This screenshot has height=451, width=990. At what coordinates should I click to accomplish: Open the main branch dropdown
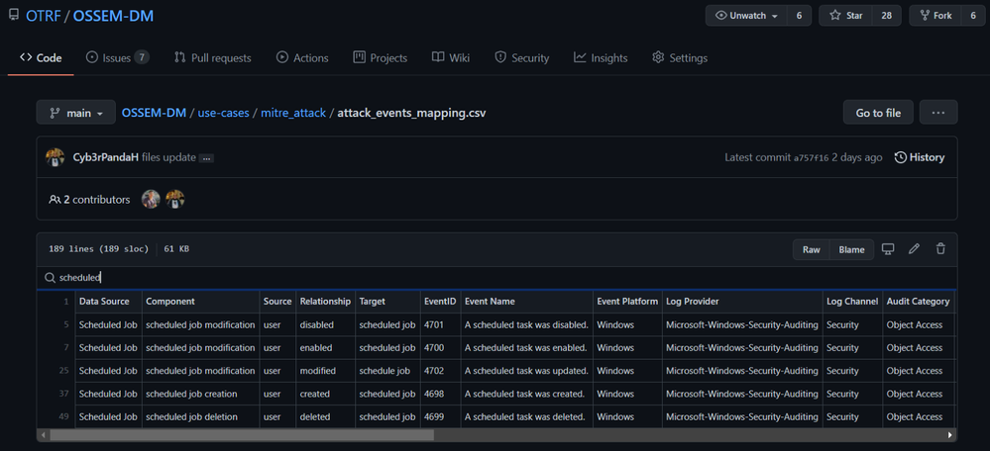coord(75,113)
